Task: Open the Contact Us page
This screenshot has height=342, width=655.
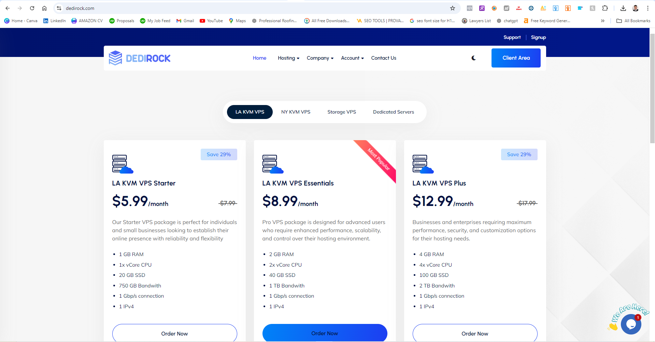Action: coord(384,58)
